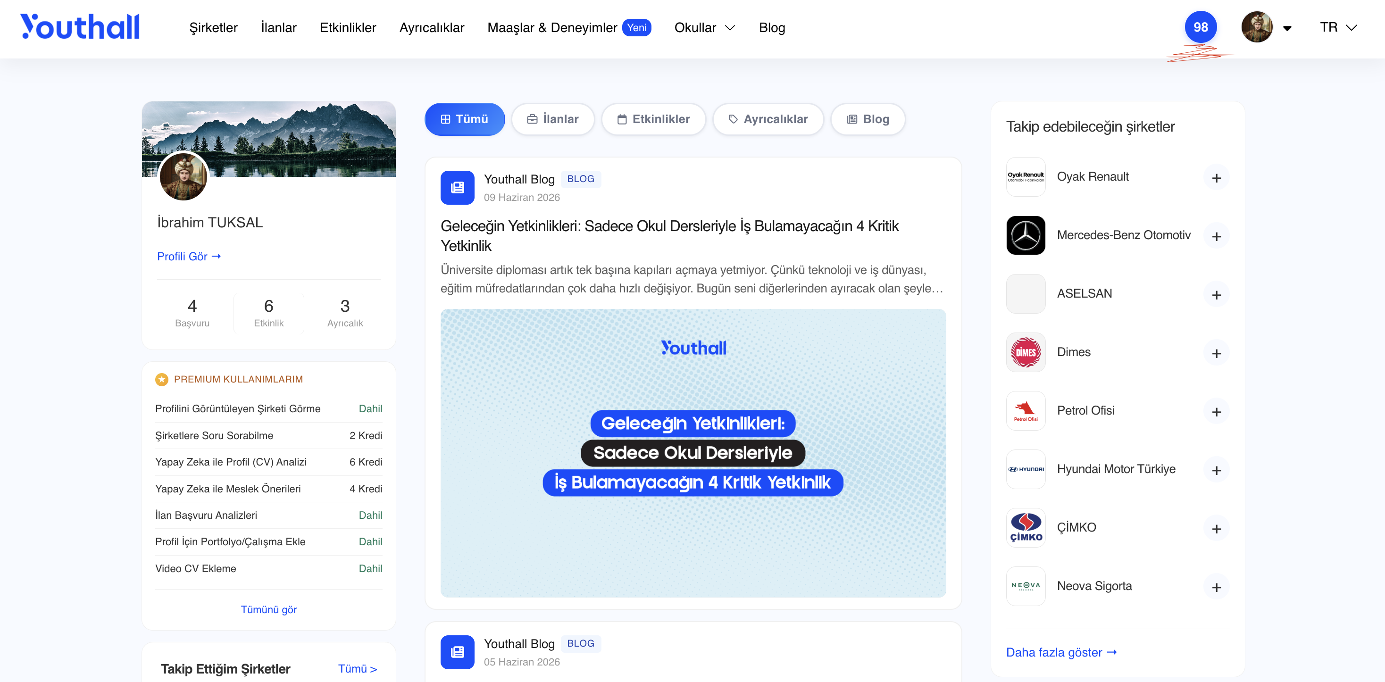The width and height of the screenshot is (1385, 682).
Task: Open the ASELSAN logo placeholder
Action: click(x=1026, y=294)
